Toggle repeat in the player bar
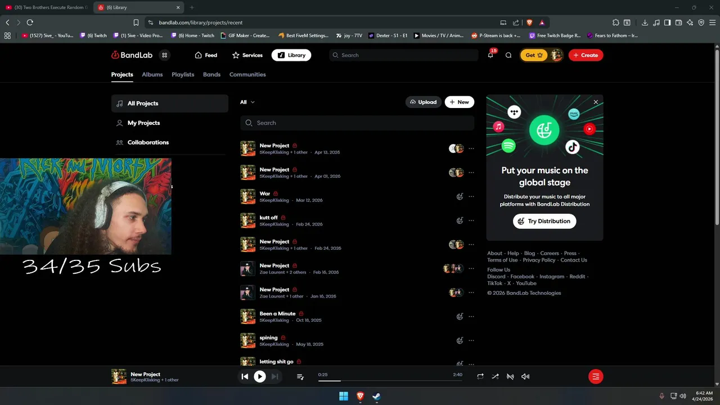This screenshot has width=720, height=405. point(480,376)
